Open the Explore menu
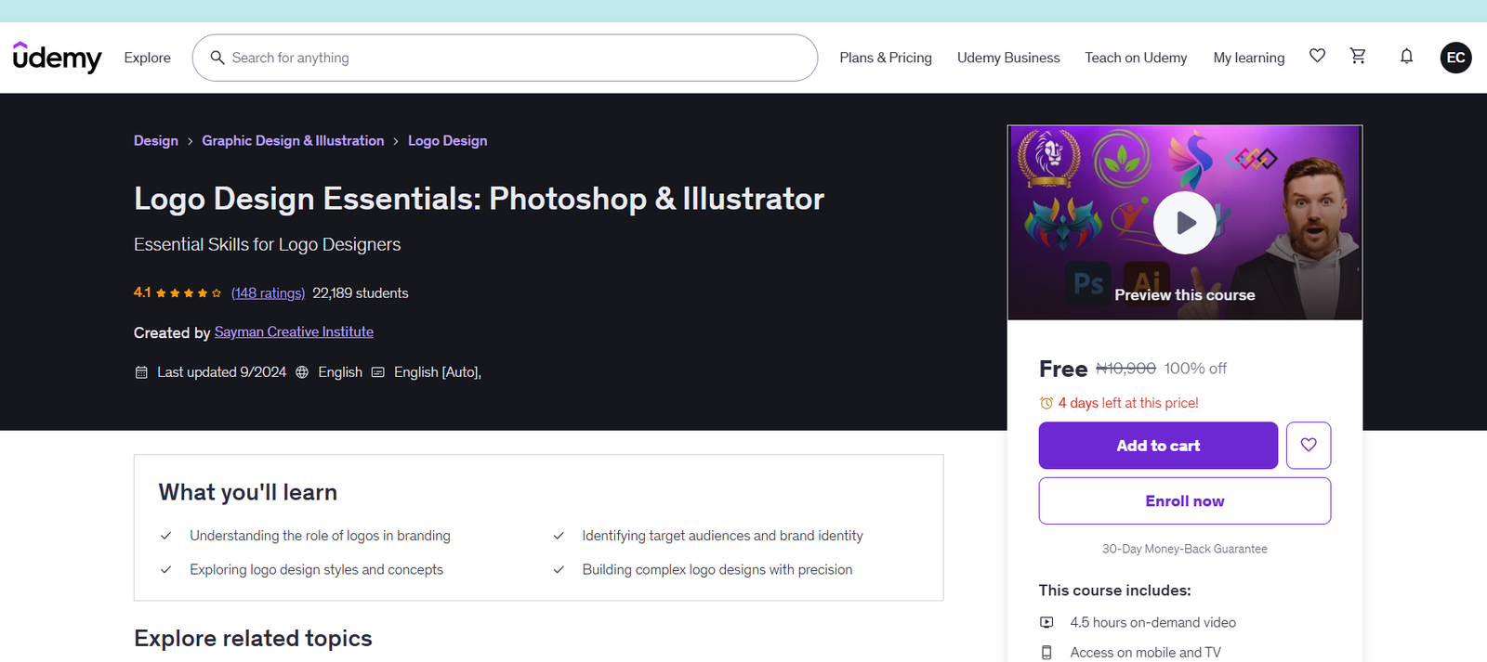The height and width of the screenshot is (662, 1487). pos(148,58)
